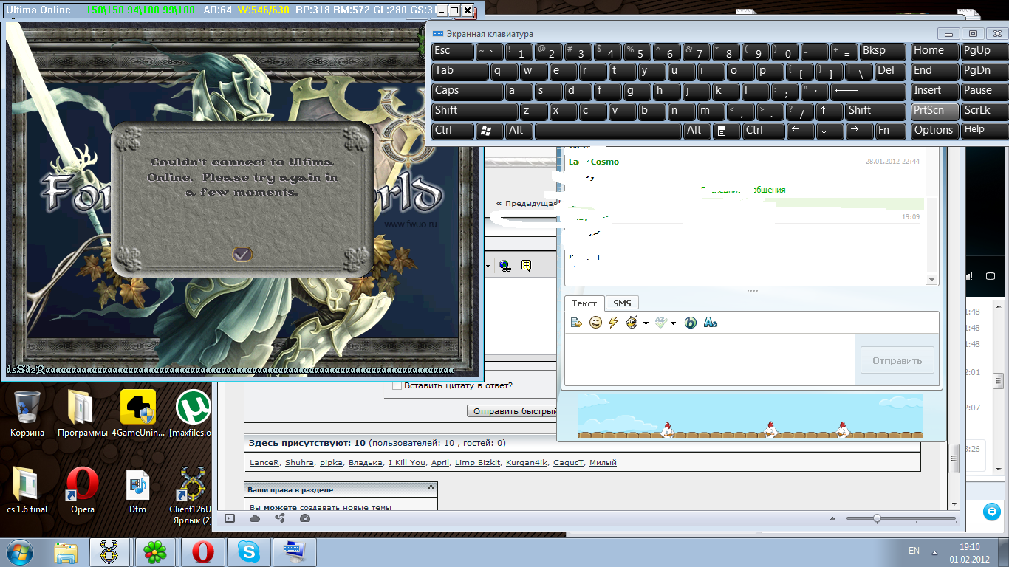The image size is (1009, 567).
Task: Collapse the 'Ваши права в разделе' panel
Action: pyautogui.click(x=431, y=489)
